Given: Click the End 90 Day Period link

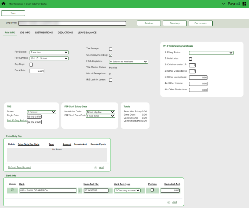Looking at the screenshot, I should coord(17,120).
